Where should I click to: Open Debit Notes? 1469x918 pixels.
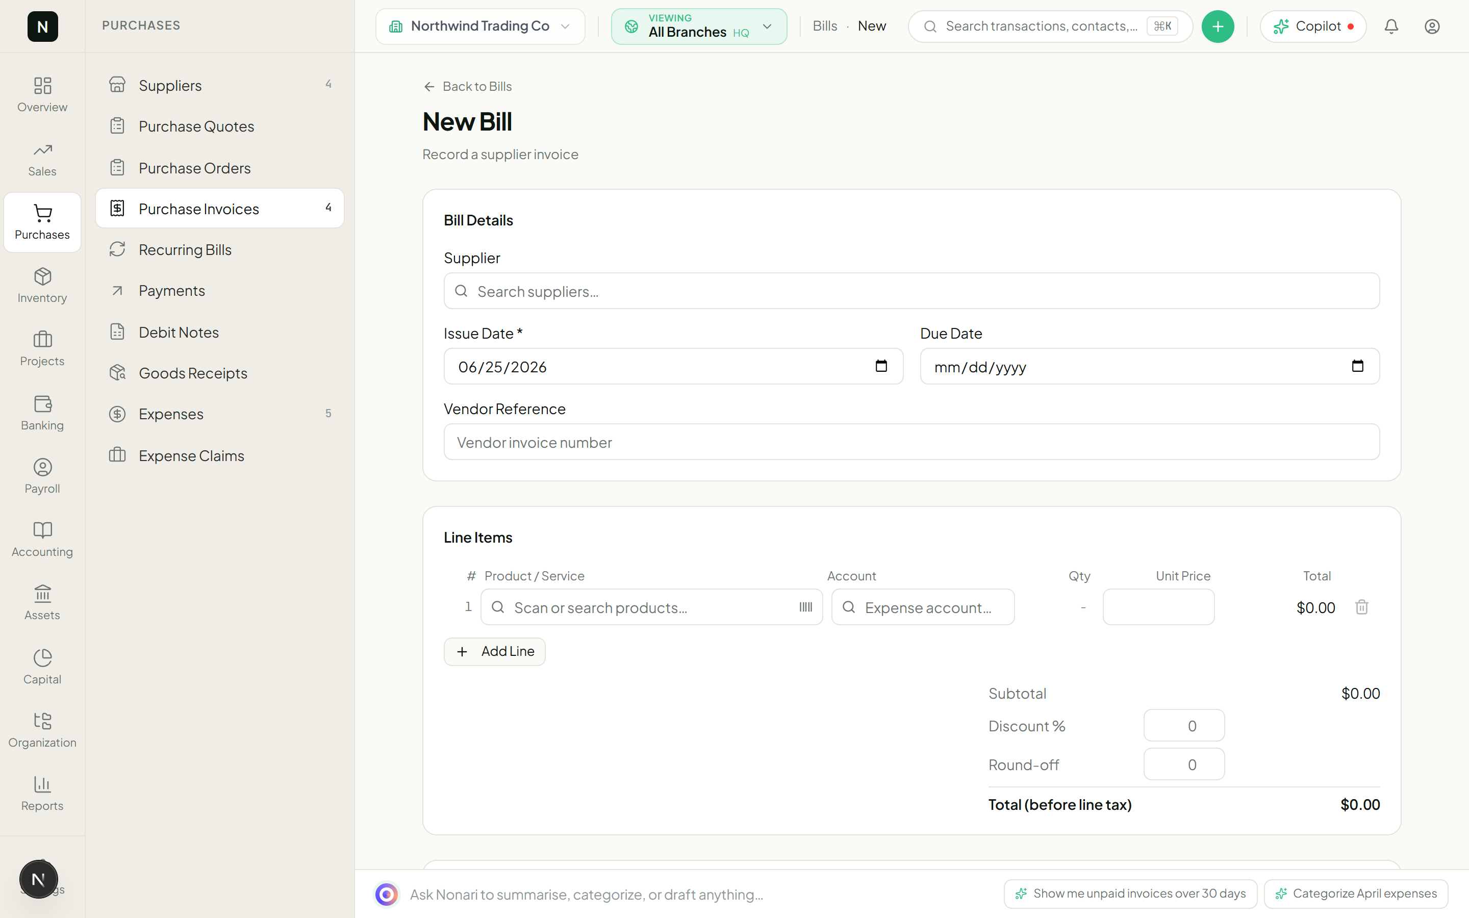point(220,332)
